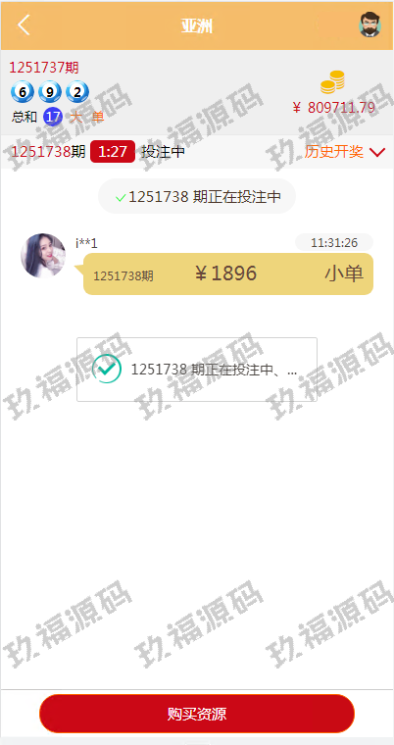This screenshot has height=745, width=394.
Task: Click the 1:27 countdown timer badge
Action: tap(113, 152)
